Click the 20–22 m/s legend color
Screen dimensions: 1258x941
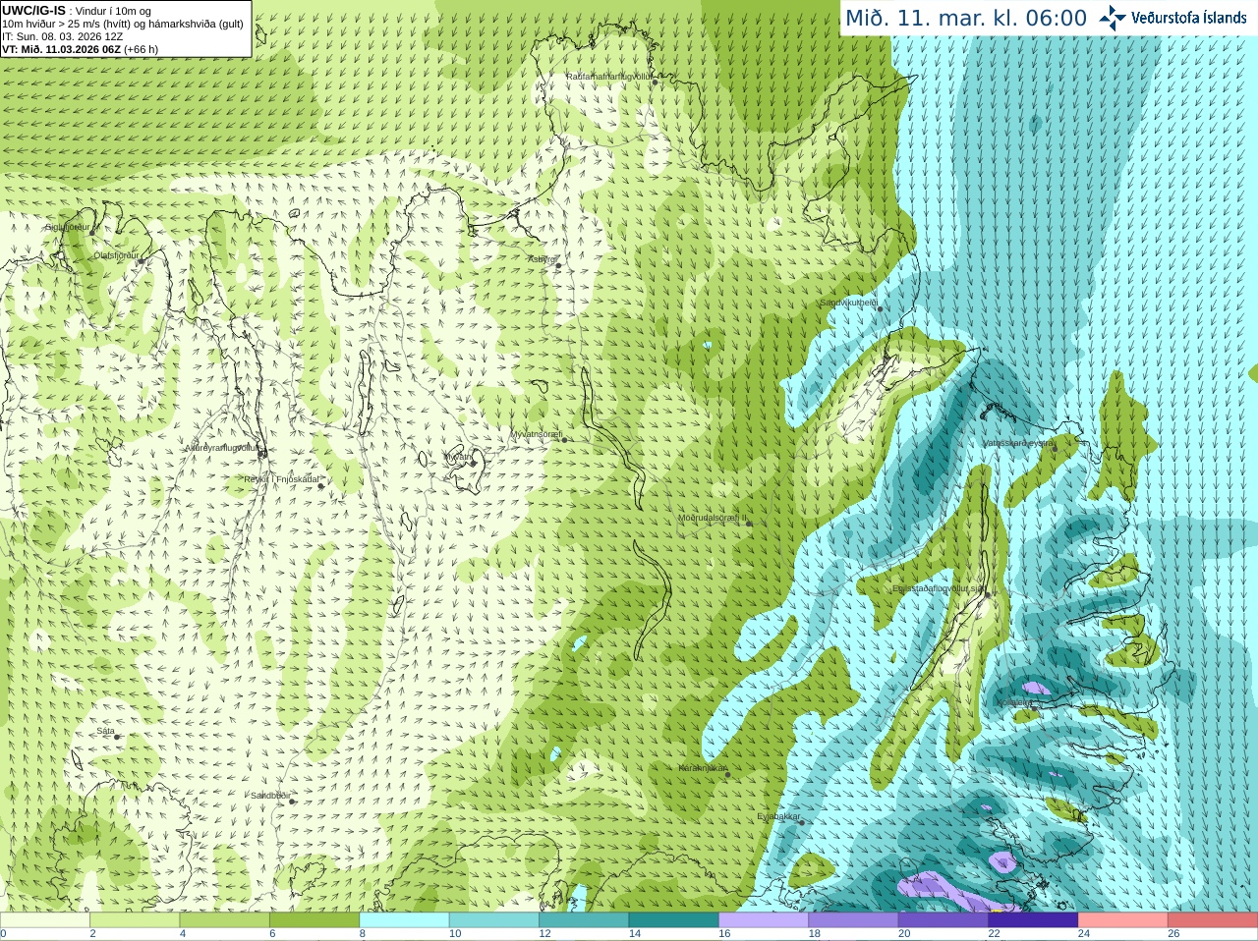click(x=943, y=920)
